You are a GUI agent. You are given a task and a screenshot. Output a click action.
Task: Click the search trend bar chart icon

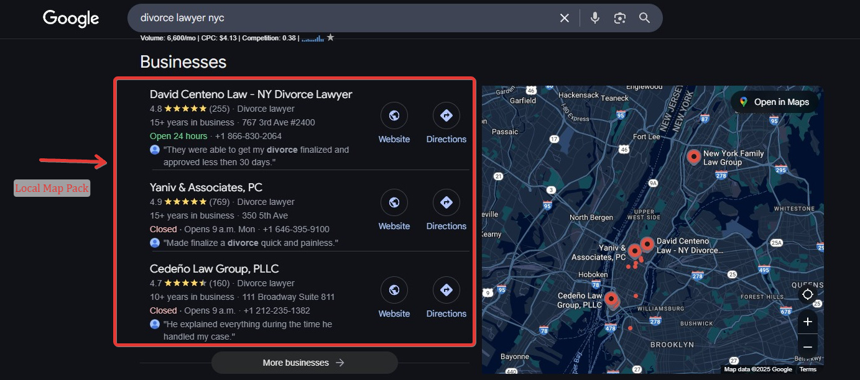coord(313,38)
